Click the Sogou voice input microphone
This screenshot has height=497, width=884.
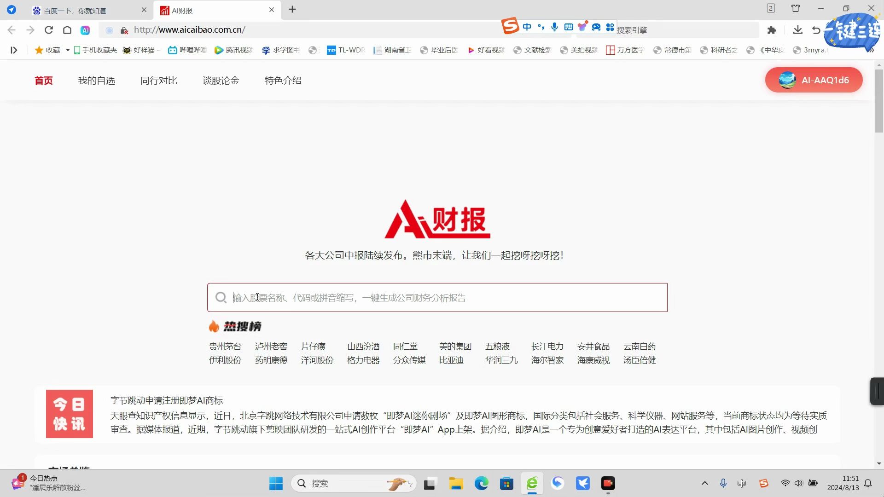(x=555, y=27)
